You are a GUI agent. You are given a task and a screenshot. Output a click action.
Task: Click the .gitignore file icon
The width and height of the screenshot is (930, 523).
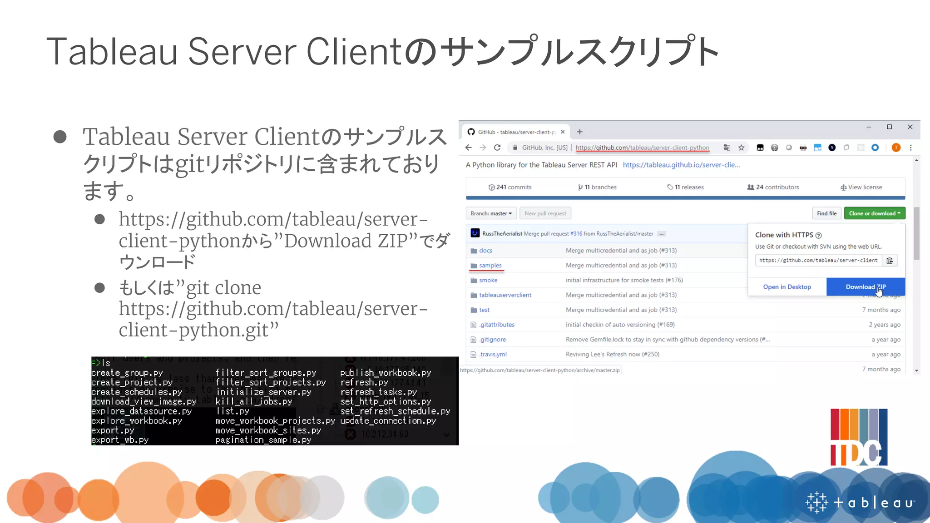click(x=474, y=340)
